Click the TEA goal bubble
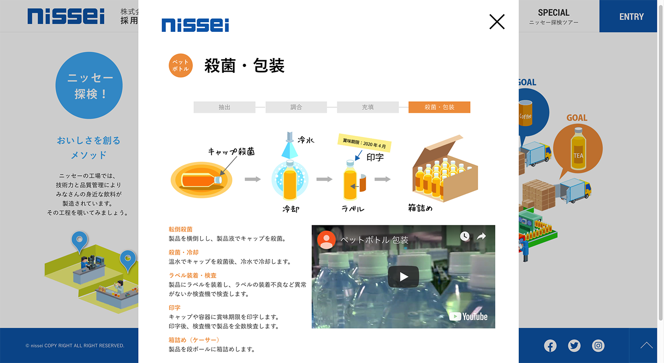This screenshot has width=664, height=363. pyautogui.click(x=578, y=149)
